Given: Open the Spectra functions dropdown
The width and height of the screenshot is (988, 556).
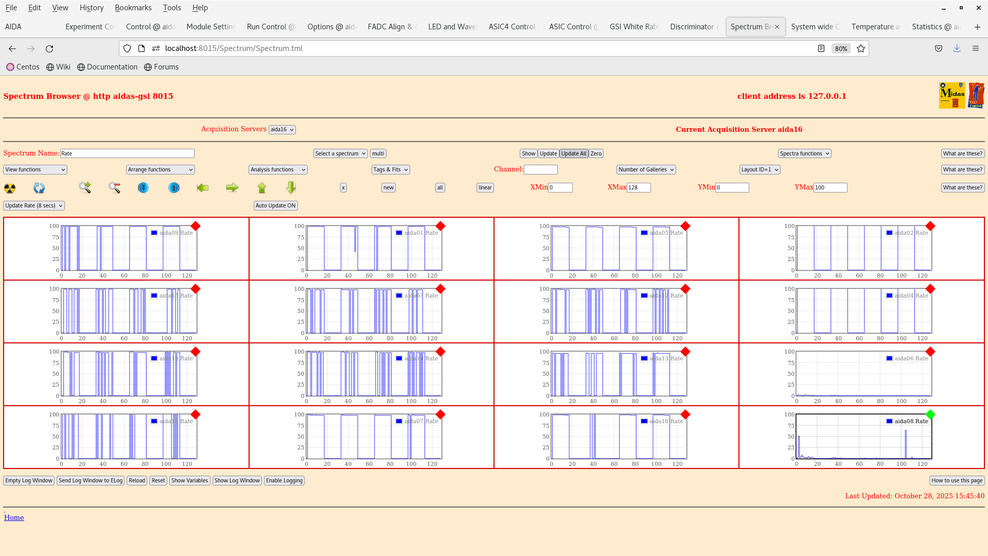Looking at the screenshot, I should [804, 153].
